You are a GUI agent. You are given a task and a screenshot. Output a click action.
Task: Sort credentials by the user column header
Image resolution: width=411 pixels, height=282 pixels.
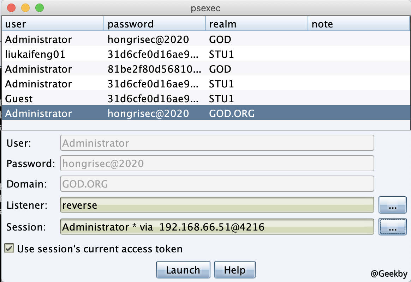pyautogui.click(x=53, y=24)
